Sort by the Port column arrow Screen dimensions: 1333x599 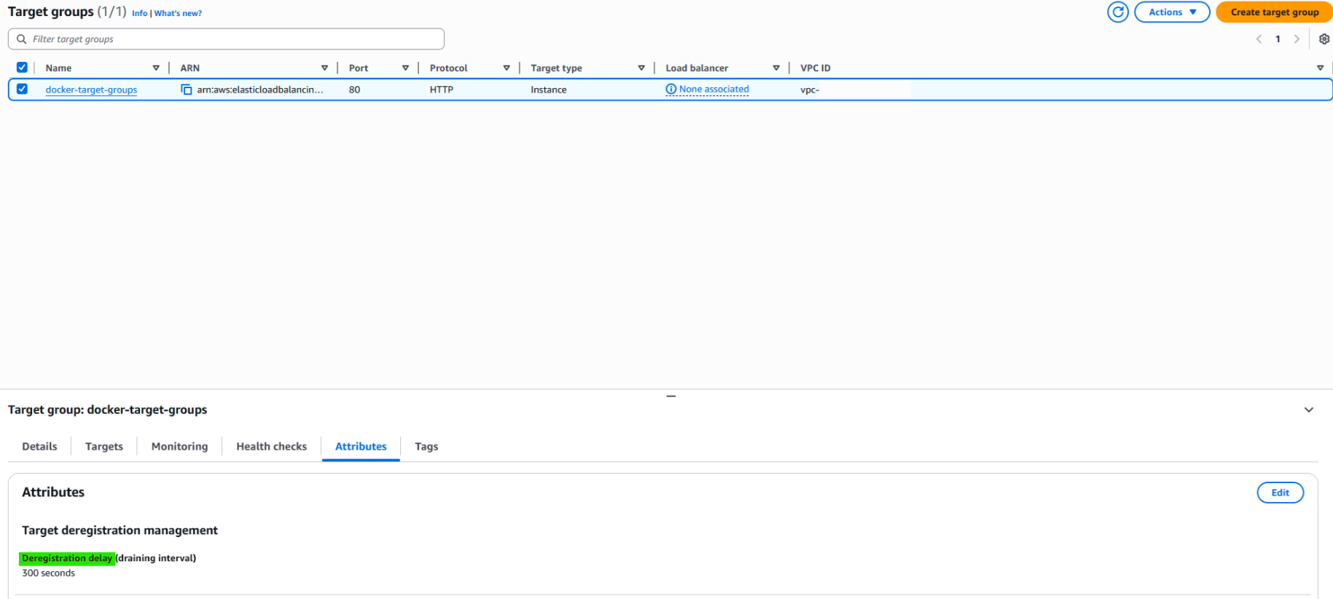[405, 68]
